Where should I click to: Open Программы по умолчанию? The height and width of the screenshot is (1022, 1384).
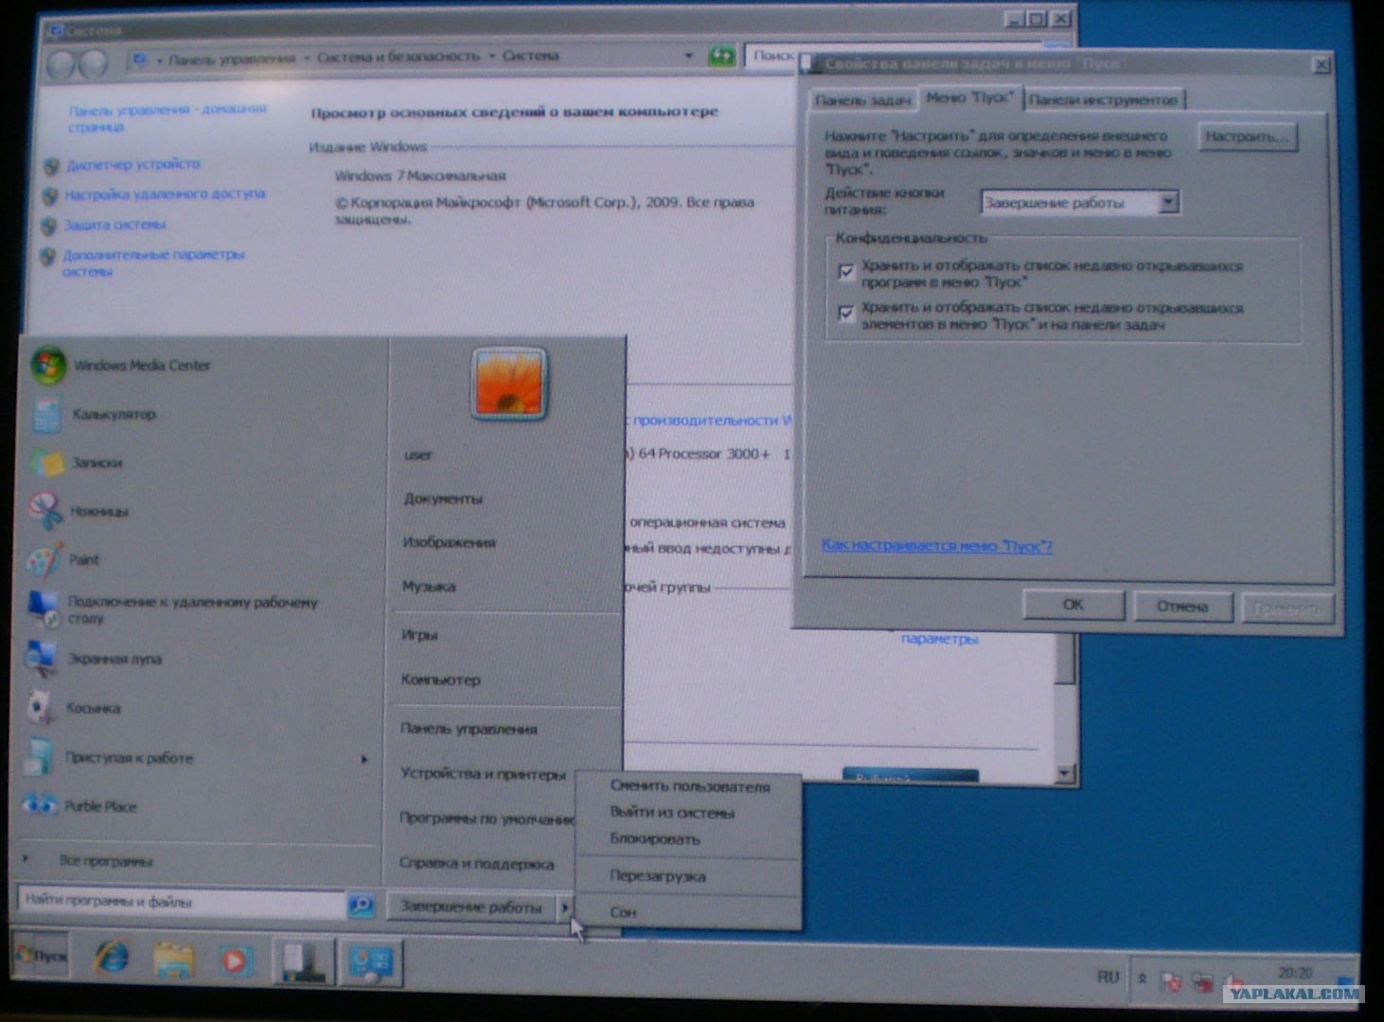pyautogui.click(x=487, y=818)
